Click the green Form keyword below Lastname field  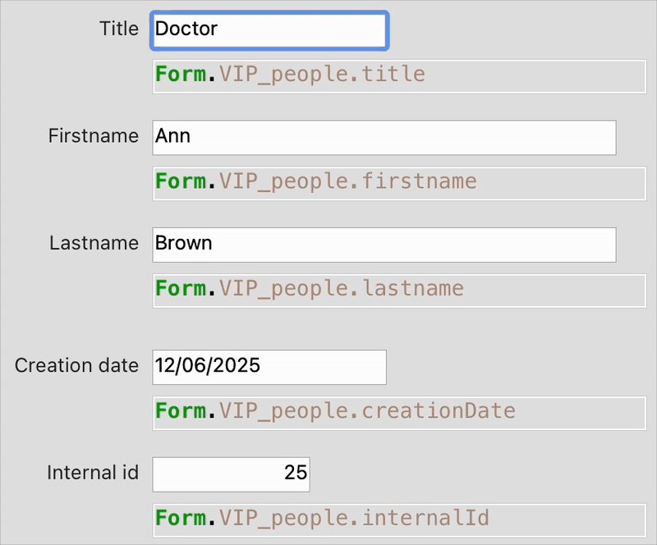click(181, 289)
